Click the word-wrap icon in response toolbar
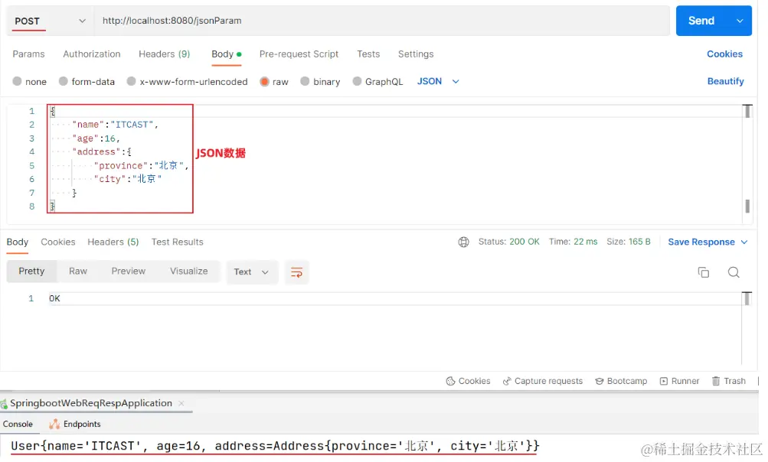 point(296,272)
